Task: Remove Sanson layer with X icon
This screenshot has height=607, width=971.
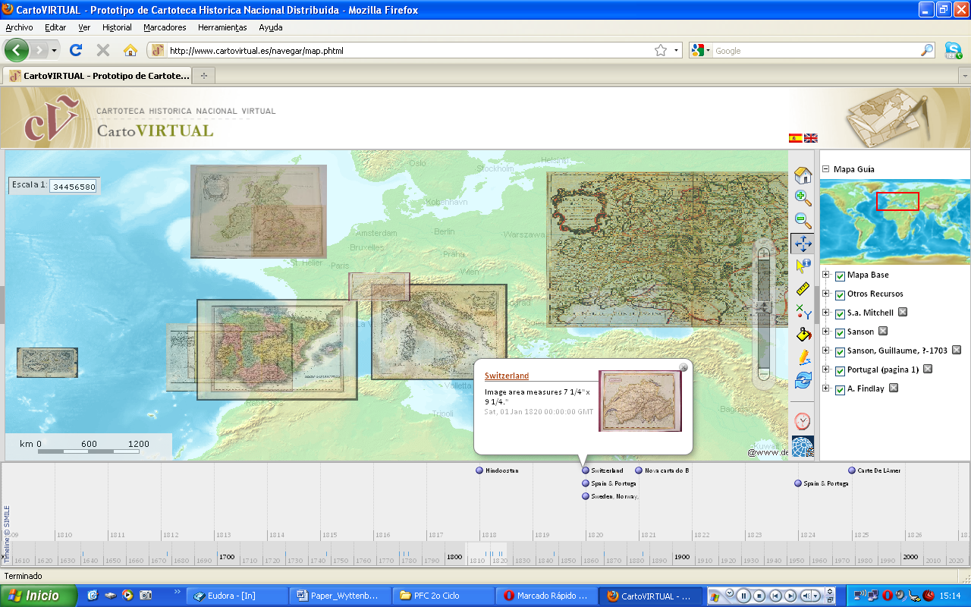Action: click(x=883, y=331)
